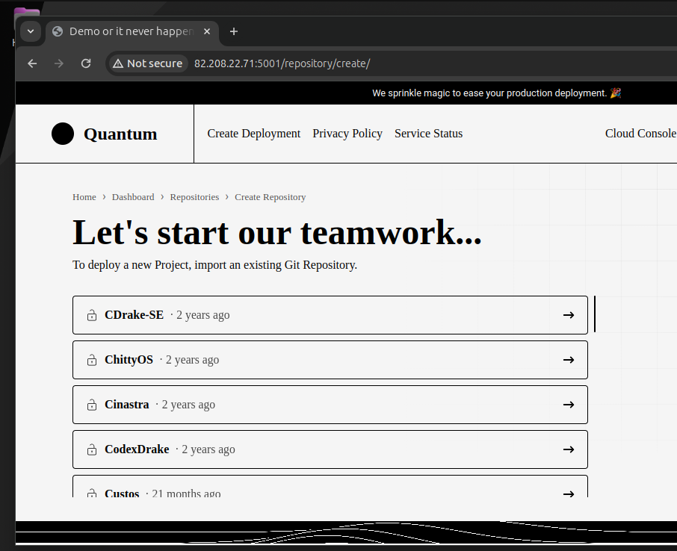Open Service Status from the navigation

pos(428,133)
